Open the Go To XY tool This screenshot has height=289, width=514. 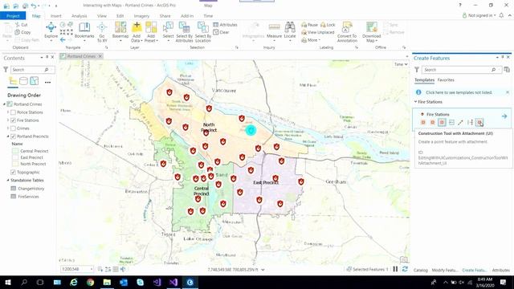pyautogui.click(x=102, y=31)
